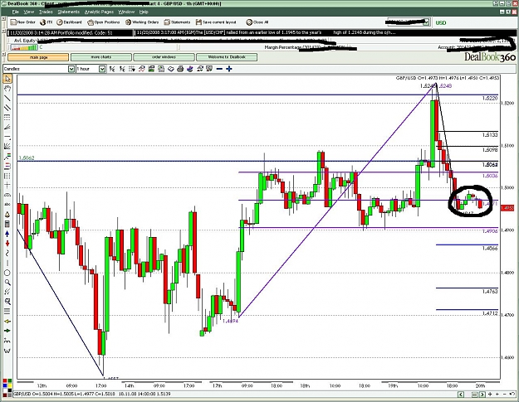This screenshot has height=402, width=519.
Task: Switch to the order windows tab
Action: 164,57
